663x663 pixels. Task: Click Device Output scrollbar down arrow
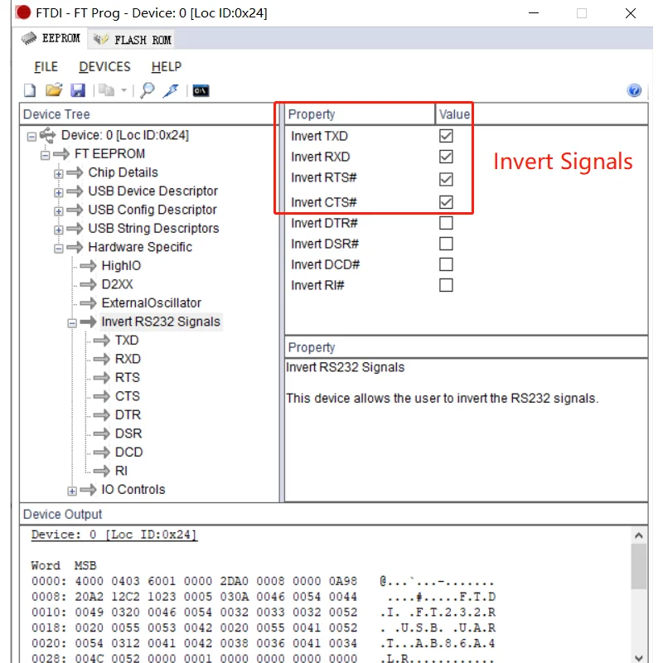(x=638, y=657)
